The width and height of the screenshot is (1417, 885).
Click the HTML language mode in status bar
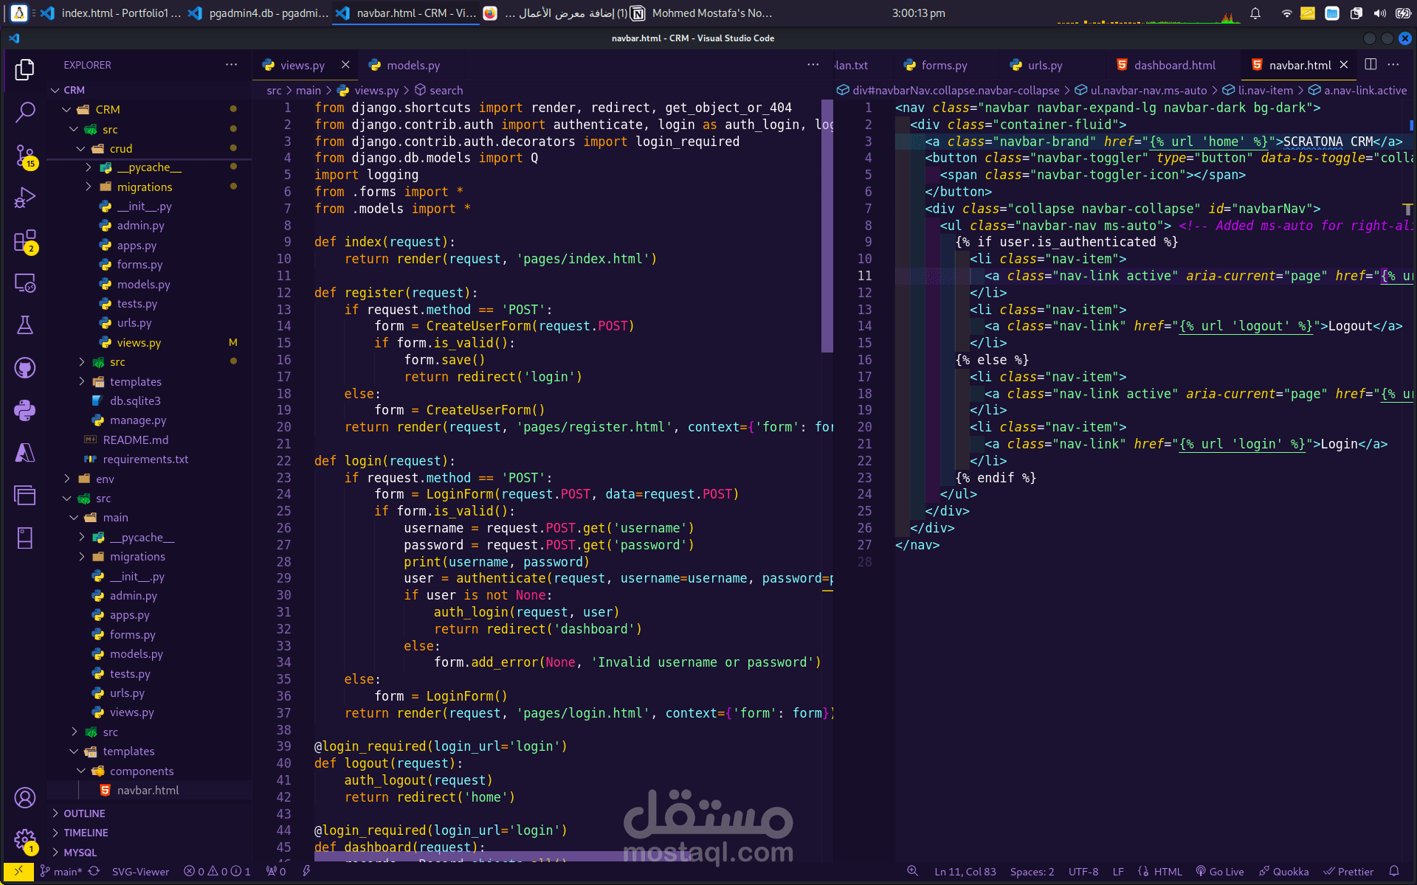coord(1167,871)
